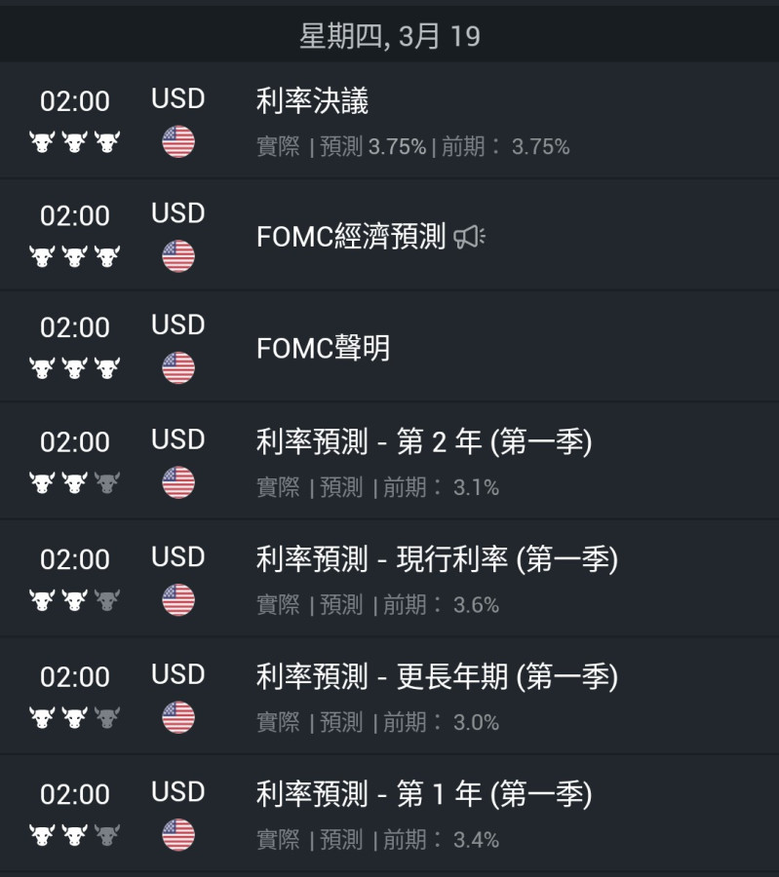
Task: Click the bull importance icons for FOMC經濟預測
Action: tap(74, 257)
